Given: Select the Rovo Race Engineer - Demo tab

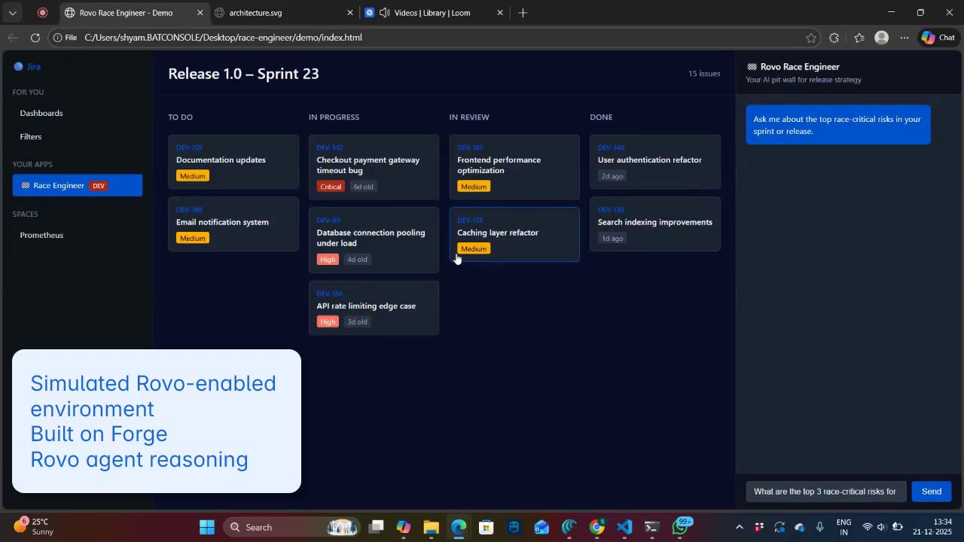Looking at the screenshot, I should coord(126,13).
